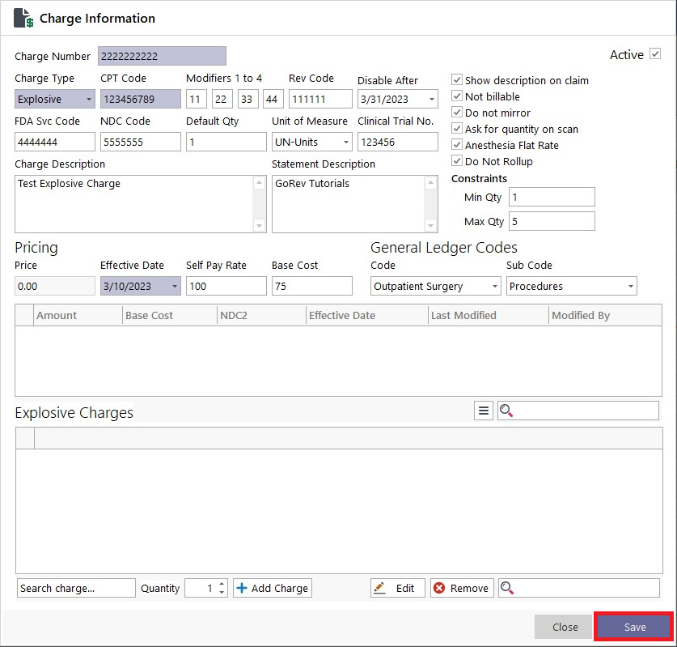This screenshot has height=647, width=677.
Task: Toggle the Active checkbox
Action: click(x=655, y=54)
